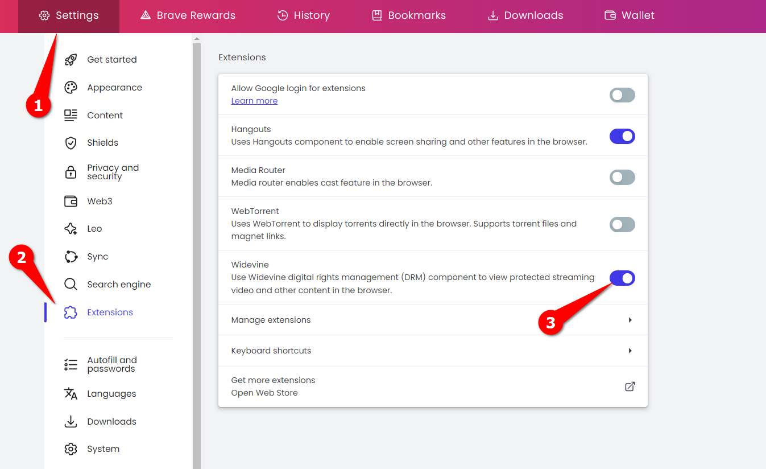
Task: Click the Settings gear icon in top bar
Action: pyautogui.click(x=44, y=16)
